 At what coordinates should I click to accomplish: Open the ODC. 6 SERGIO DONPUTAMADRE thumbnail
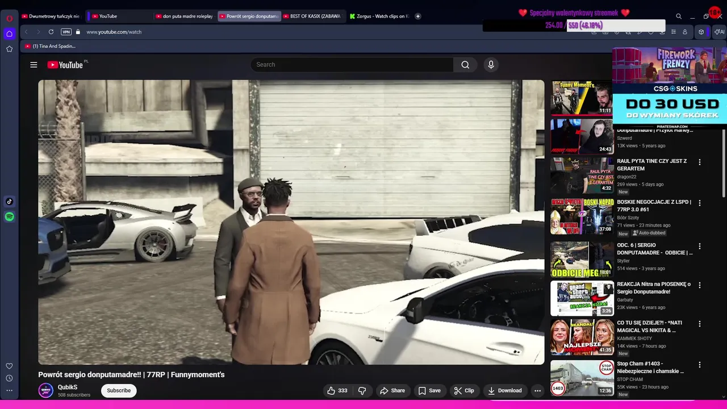[582, 260]
